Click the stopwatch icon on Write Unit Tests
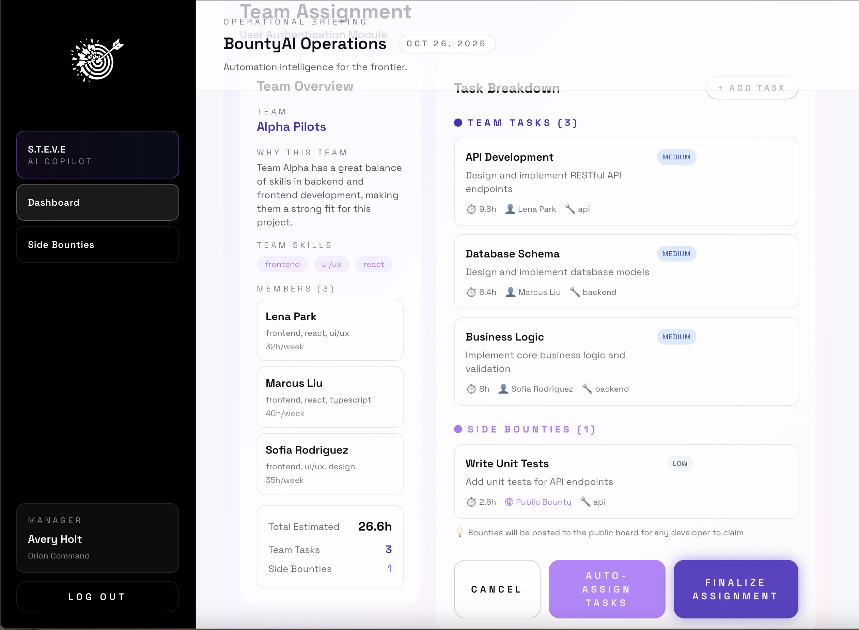Viewport: 859px width, 630px height. [471, 502]
